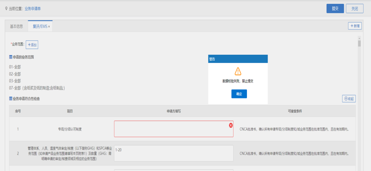Click the 可接受条件 column header
The height and width of the screenshot is (171, 371).
pyautogui.click(x=295, y=111)
